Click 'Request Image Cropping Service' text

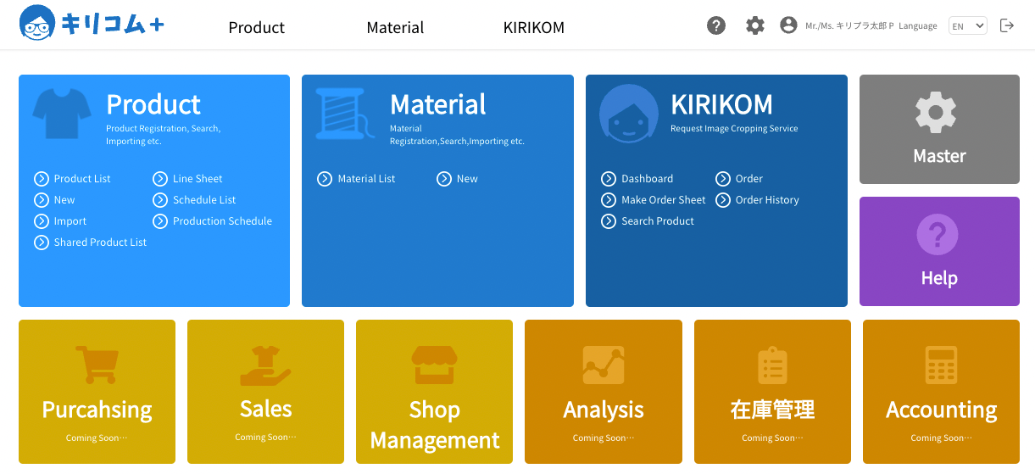734,129
